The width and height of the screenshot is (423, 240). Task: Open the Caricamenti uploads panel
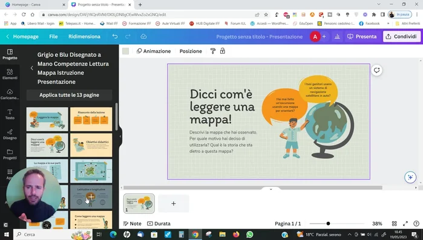(x=10, y=94)
